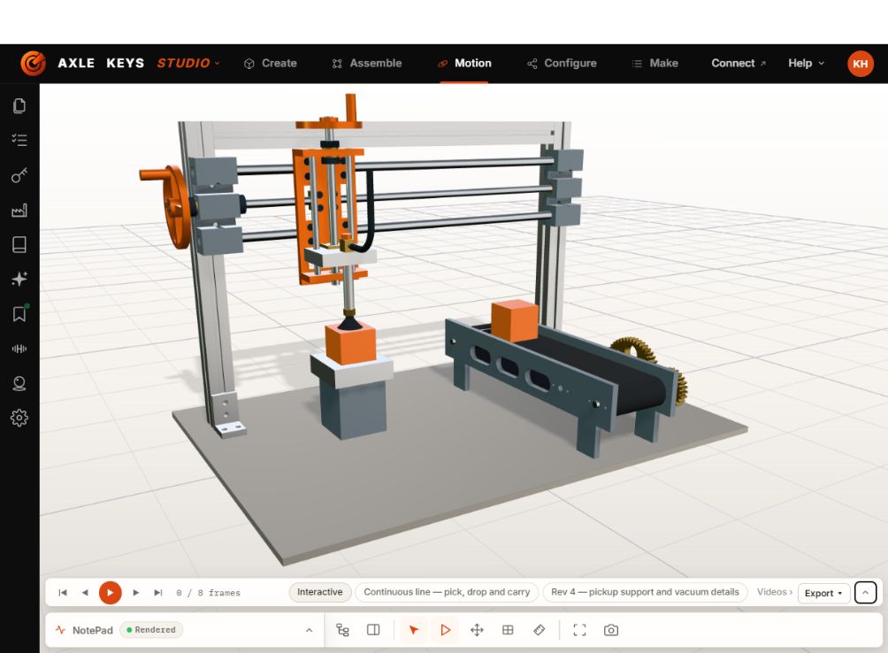Image resolution: width=888 pixels, height=653 pixels.
Task: Click the audio waveform icon in sidebar
Action: point(19,349)
